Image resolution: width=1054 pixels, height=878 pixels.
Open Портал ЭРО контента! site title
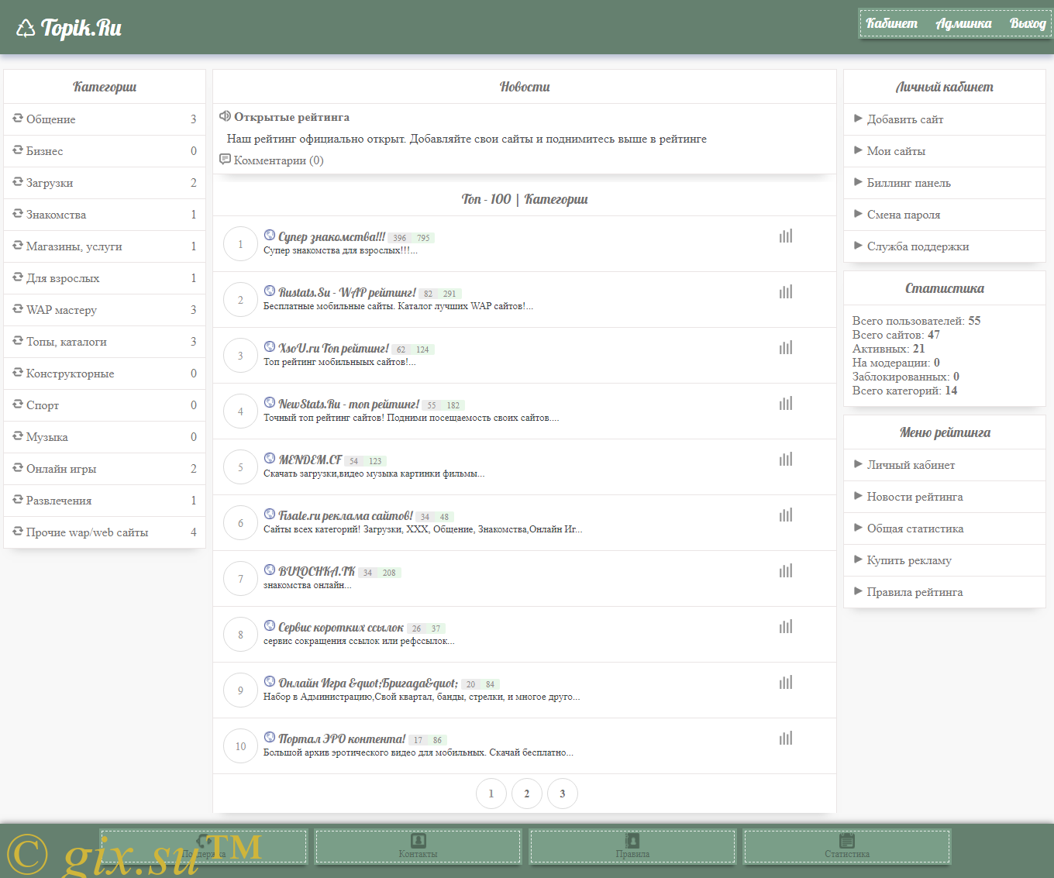(342, 739)
